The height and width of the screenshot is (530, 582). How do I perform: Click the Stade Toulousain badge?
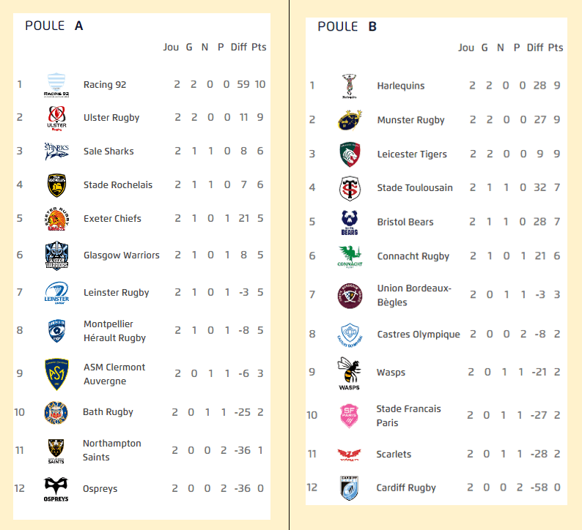[350, 188]
